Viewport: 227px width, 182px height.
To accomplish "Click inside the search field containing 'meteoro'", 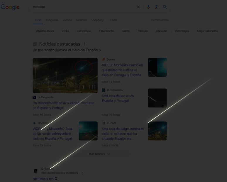I will point(82,7).
